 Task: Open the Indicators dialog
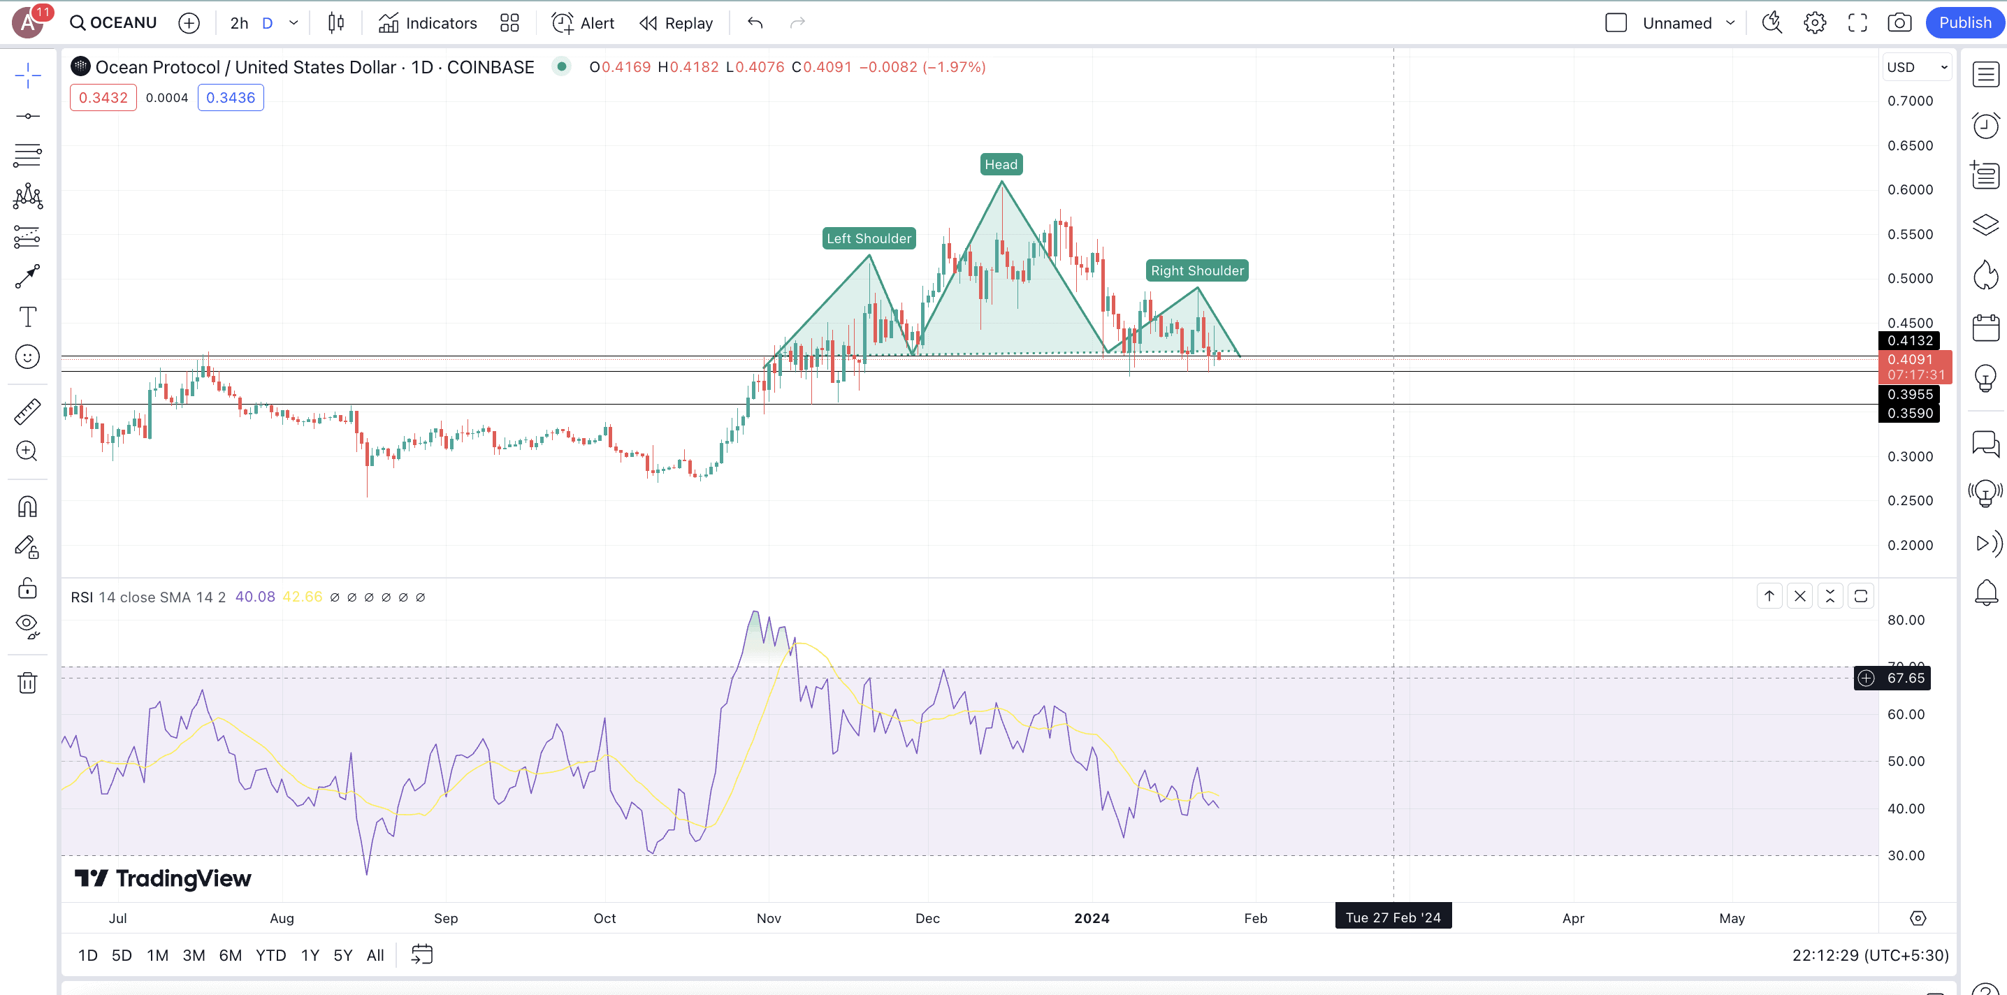[428, 22]
